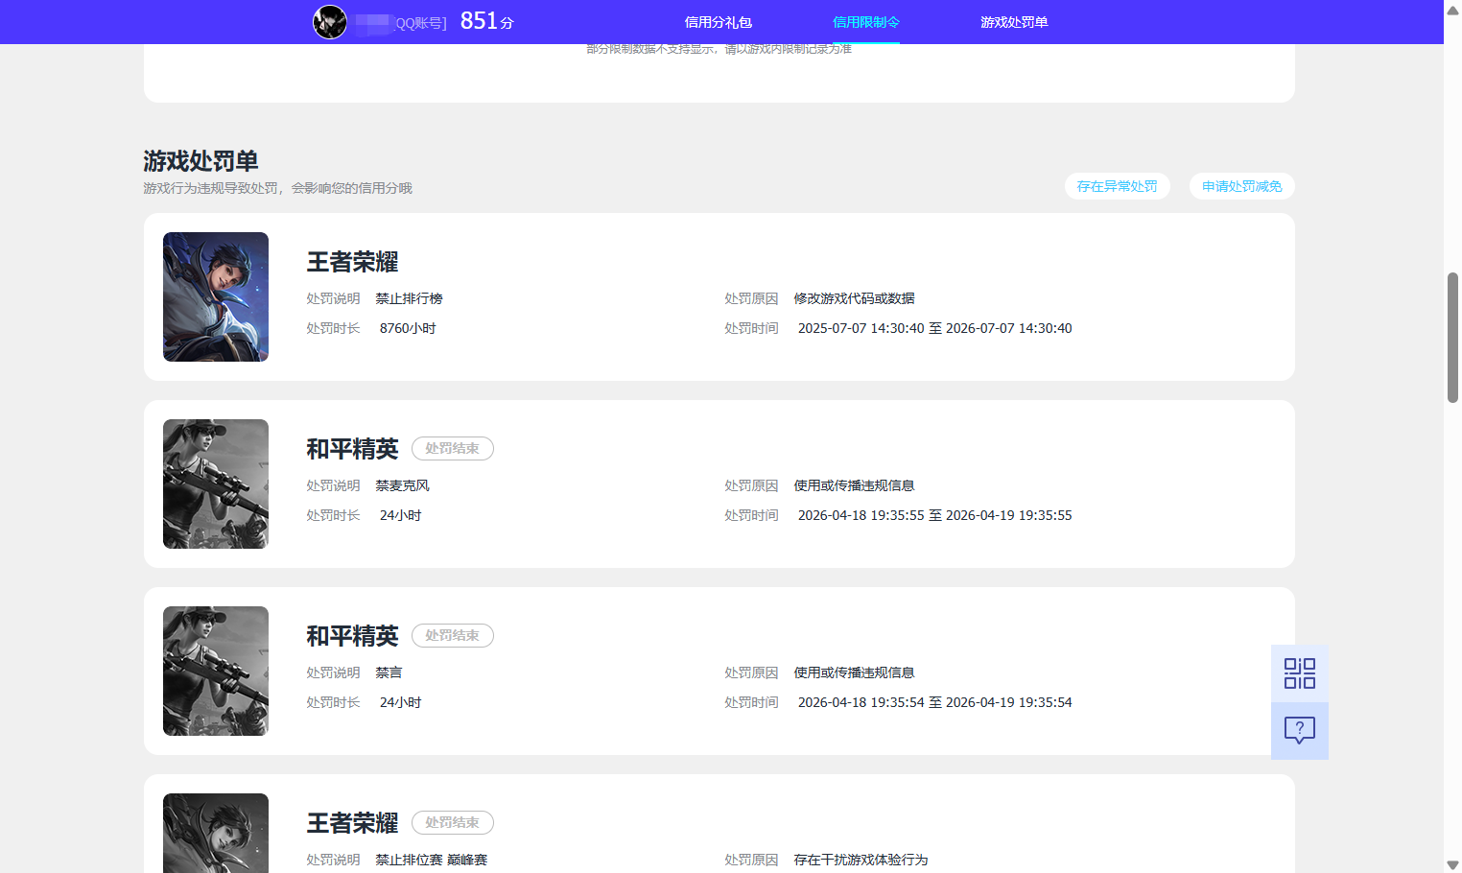This screenshot has height=873, width=1462.
Task: Open 和平精英 thumbnail for 禁言 penalty
Action: [216, 671]
